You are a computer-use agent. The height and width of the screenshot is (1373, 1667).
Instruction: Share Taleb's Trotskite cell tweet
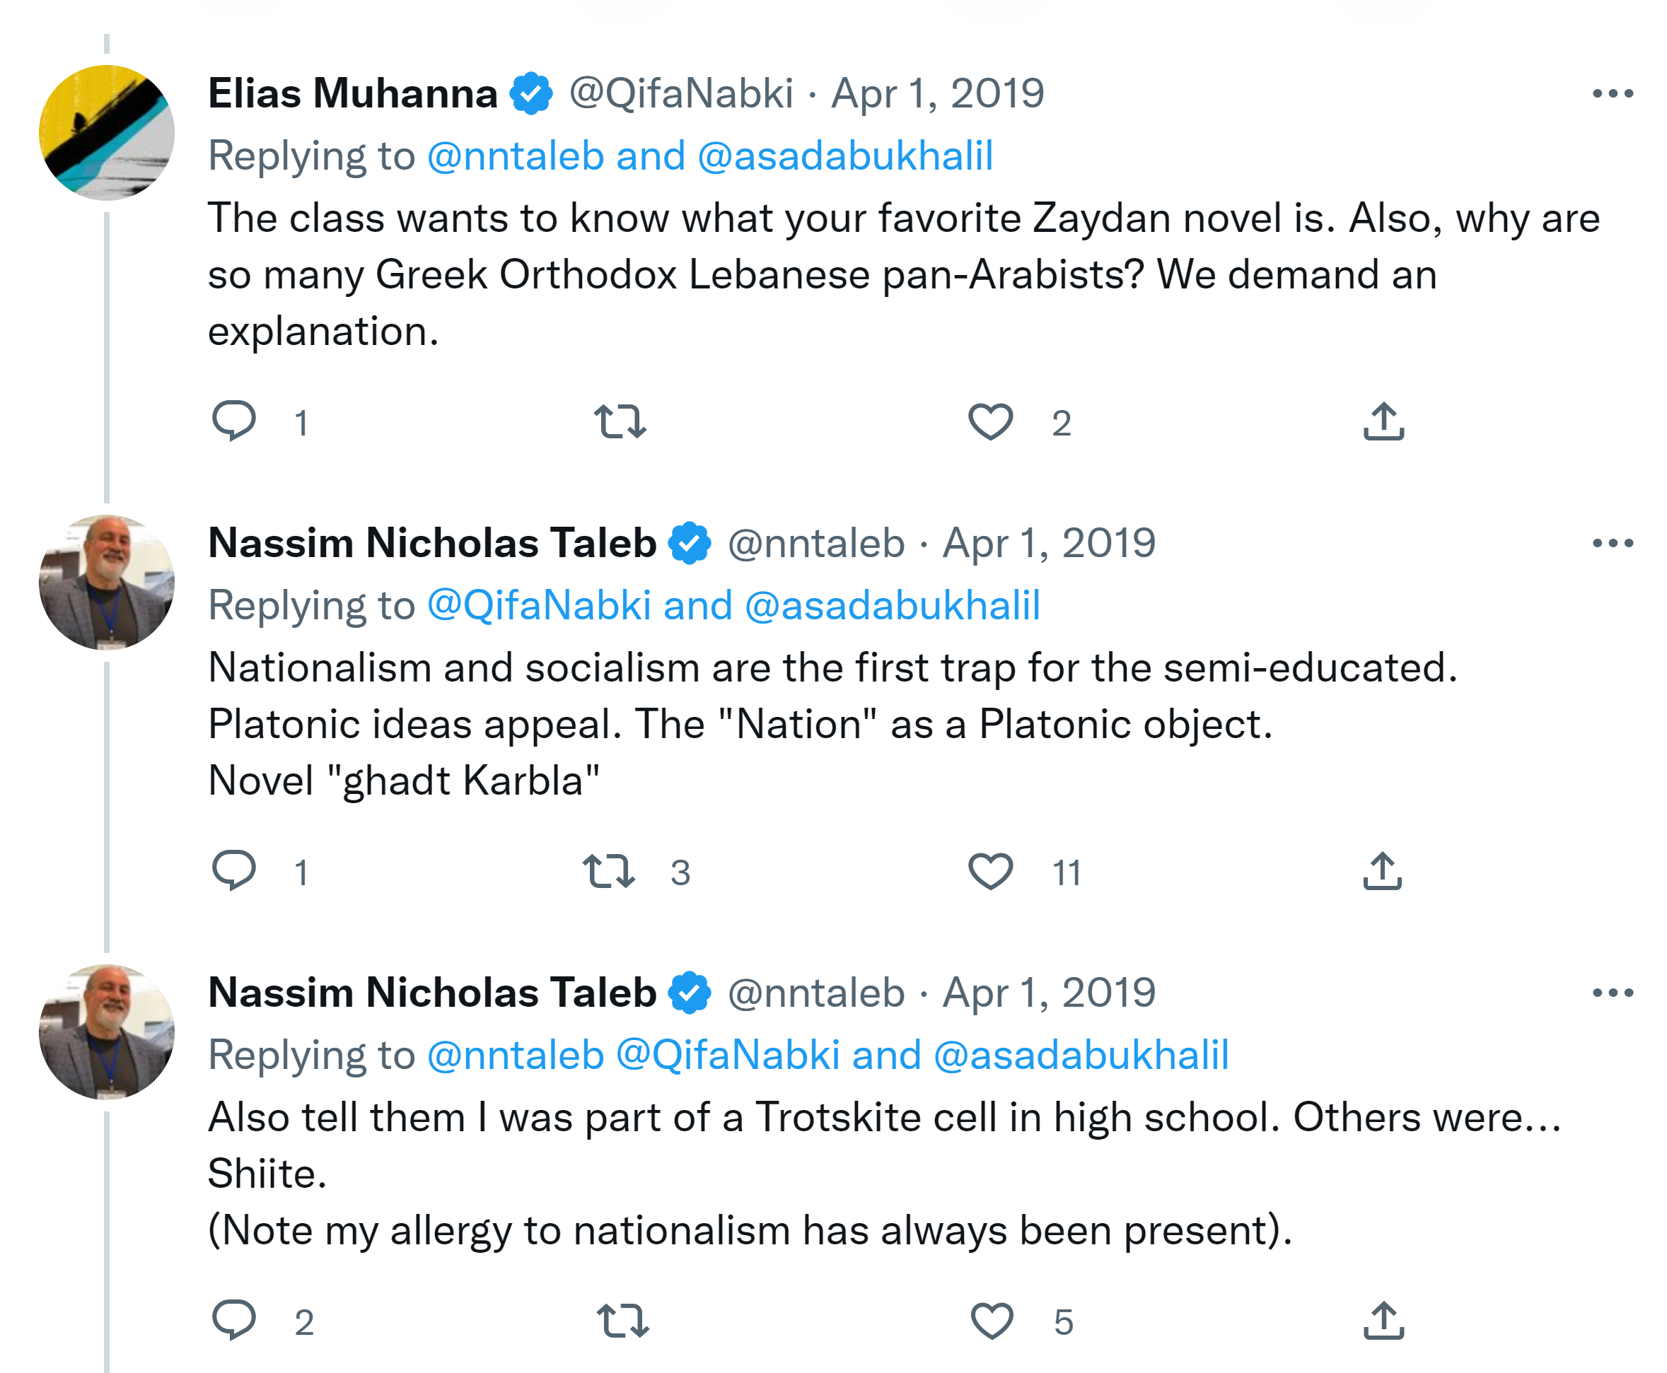[1383, 1320]
